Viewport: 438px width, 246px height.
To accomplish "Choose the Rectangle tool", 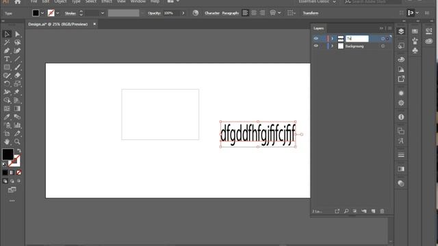I will [7, 67].
